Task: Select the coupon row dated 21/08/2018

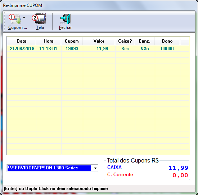Action: [98, 49]
